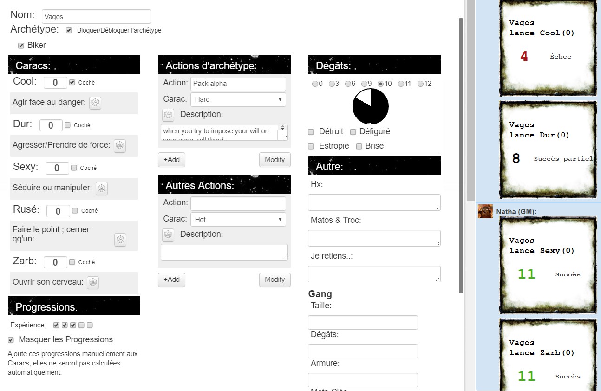Roll dice for Faire le point
The image size is (601, 391).
(x=120, y=240)
